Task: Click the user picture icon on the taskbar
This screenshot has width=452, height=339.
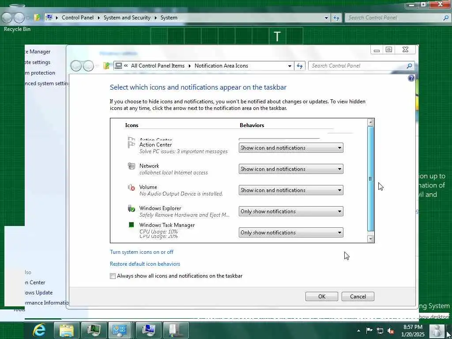Action: click(x=437, y=331)
